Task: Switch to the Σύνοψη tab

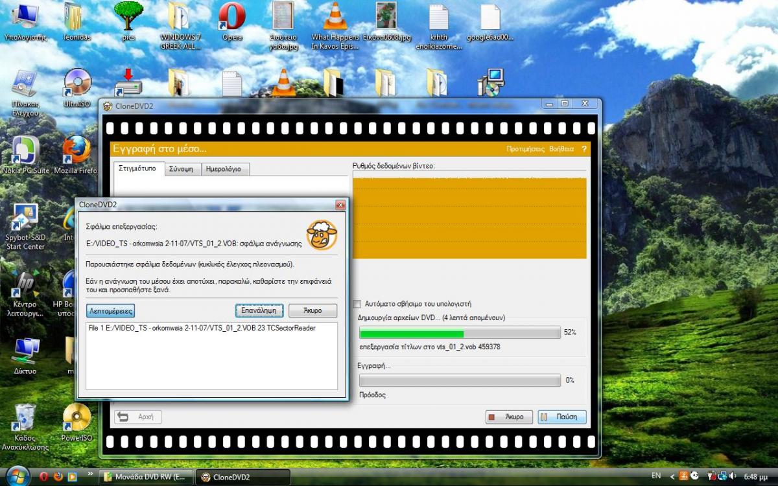Action: coord(182,169)
